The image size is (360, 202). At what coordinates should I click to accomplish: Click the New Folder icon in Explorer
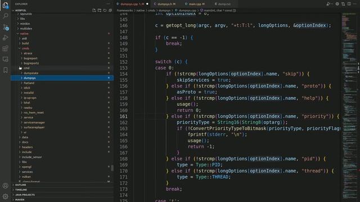[x=100, y=10]
